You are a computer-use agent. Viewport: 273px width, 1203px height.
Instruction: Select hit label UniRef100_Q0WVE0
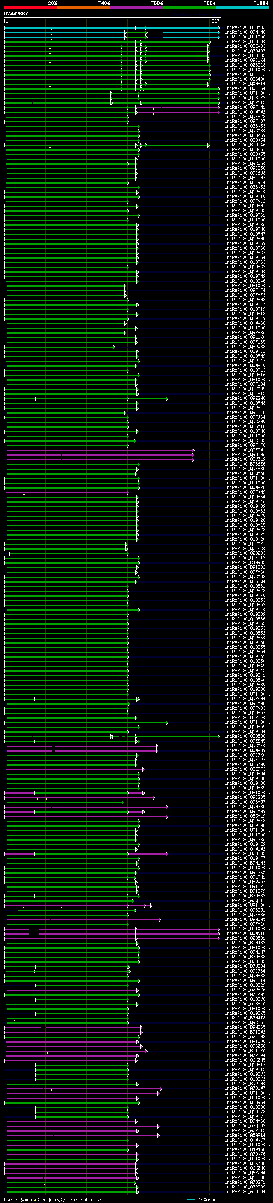point(245,365)
